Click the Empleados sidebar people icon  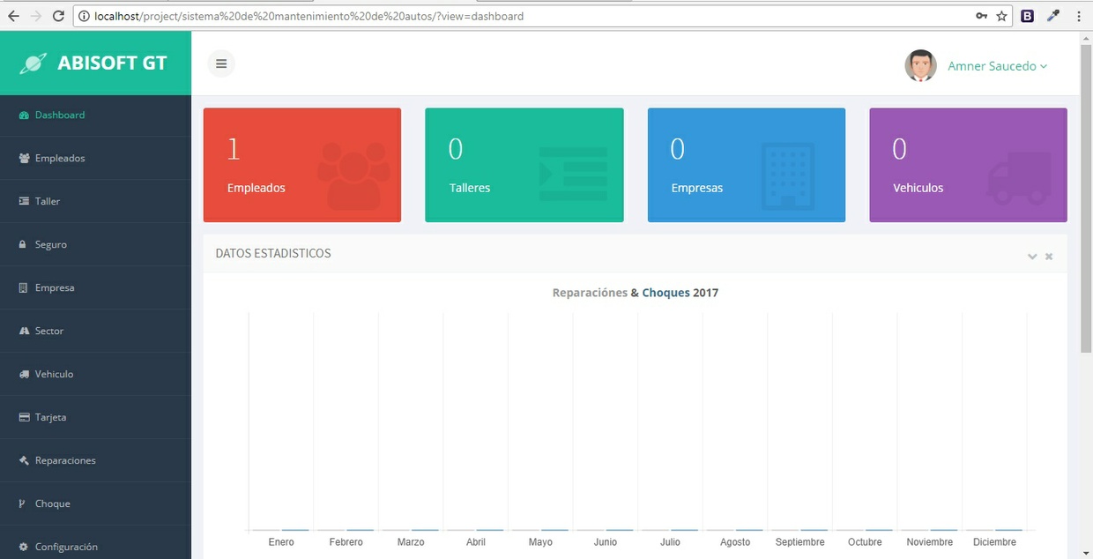(24, 159)
